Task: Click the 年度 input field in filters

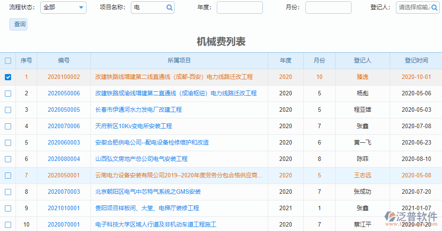Action: [239, 8]
